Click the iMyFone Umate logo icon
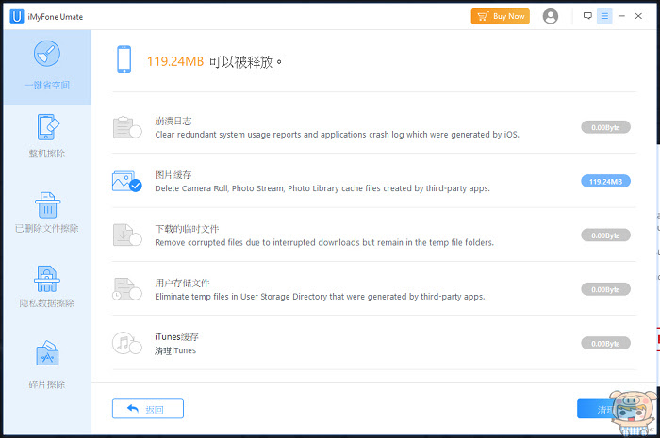Image resolution: width=660 pixels, height=438 pixels. (17, 17)
